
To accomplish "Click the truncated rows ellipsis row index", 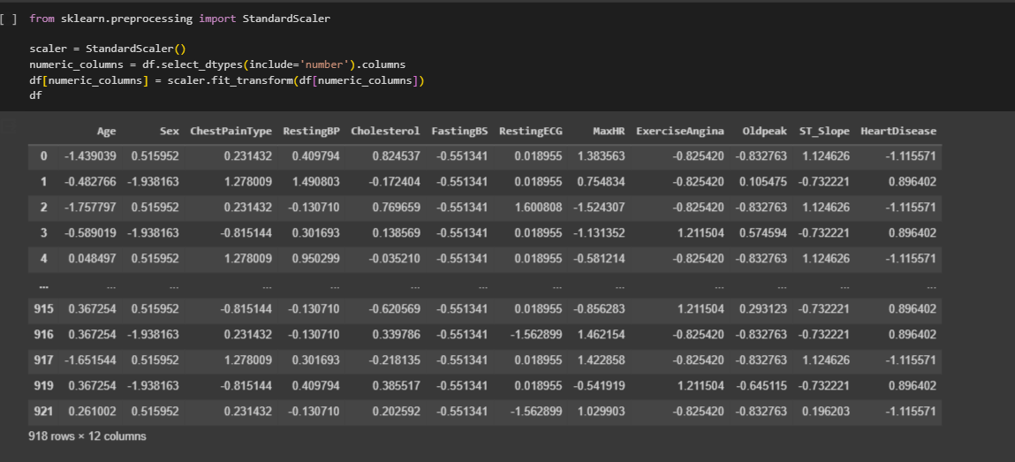I will [x=43, y=286].
